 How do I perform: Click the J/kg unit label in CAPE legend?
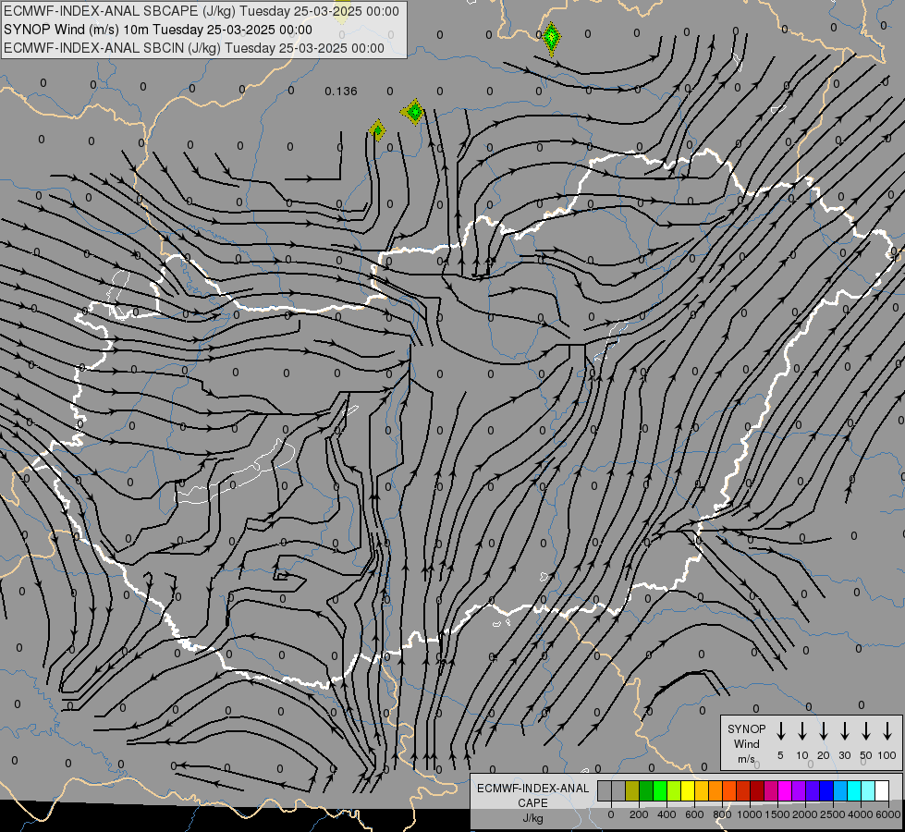pyautogui.click(x=532, y=818)
